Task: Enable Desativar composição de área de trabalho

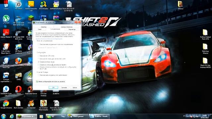Action: (x=38, y=65)
